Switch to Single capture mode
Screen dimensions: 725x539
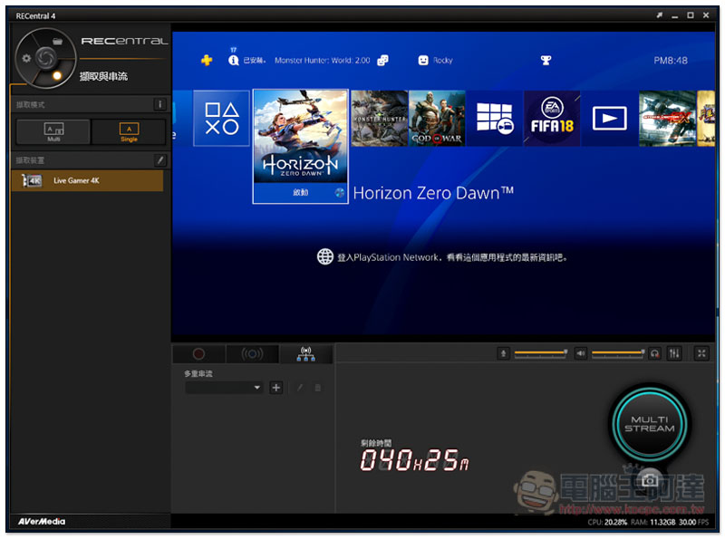[x=129, y=131]
